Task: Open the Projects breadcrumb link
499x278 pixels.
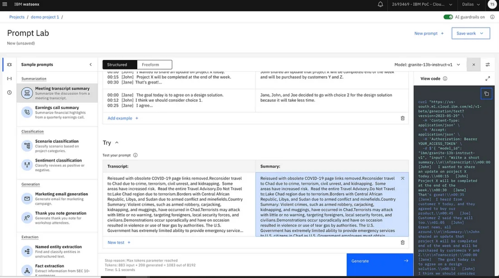Action: coord(17,17)
